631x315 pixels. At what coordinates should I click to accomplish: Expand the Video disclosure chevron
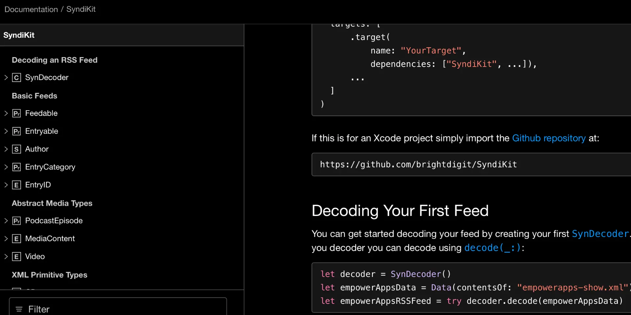click(6, 256)
